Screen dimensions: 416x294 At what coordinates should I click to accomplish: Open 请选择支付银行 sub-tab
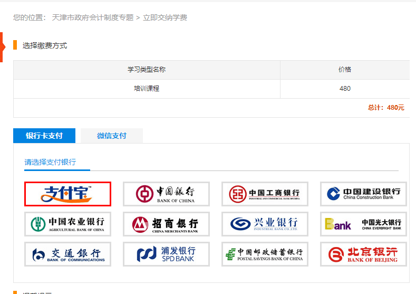(50, 162)
